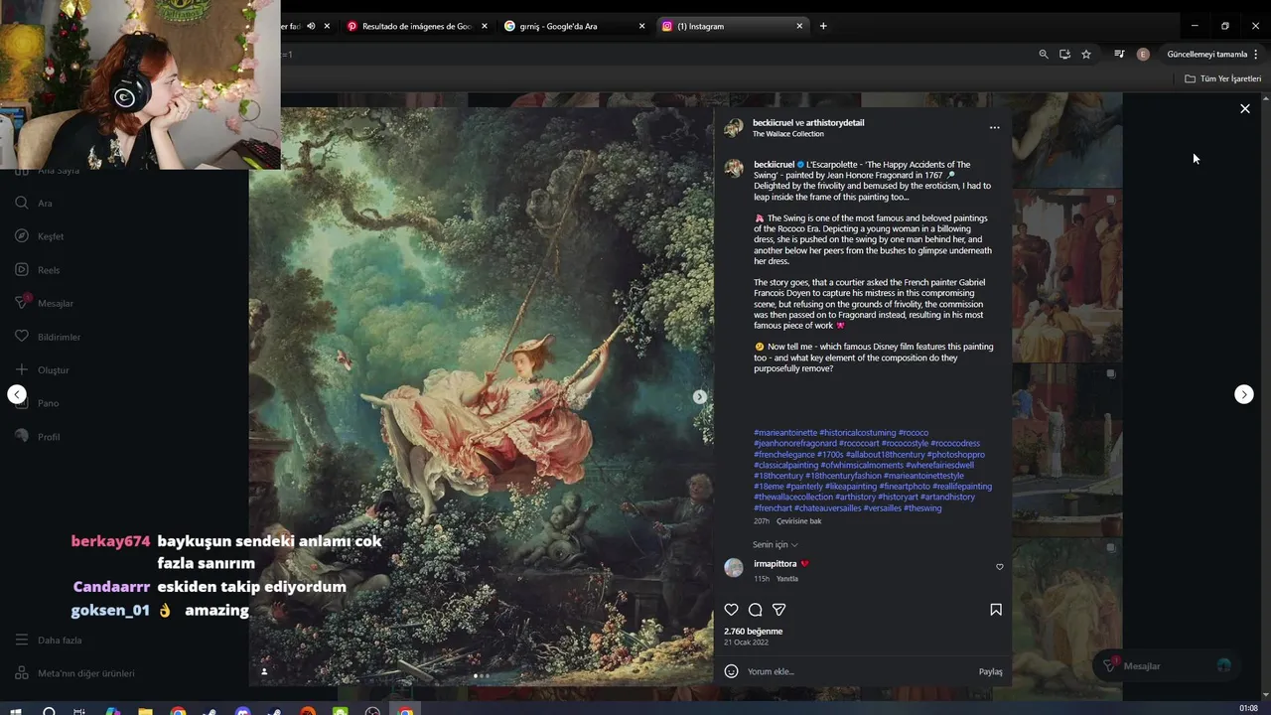Viewport: 1271px width, 715px height.
Task: Open The Wallace Collection location
Action: point(787,134)
